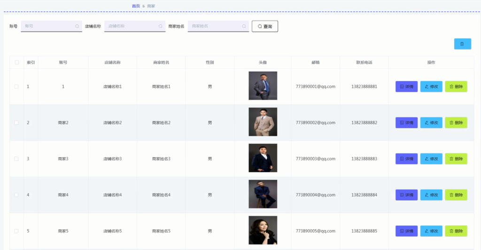Click the 索引 column header
Viewport: 481px width, 250px height.
31,62
